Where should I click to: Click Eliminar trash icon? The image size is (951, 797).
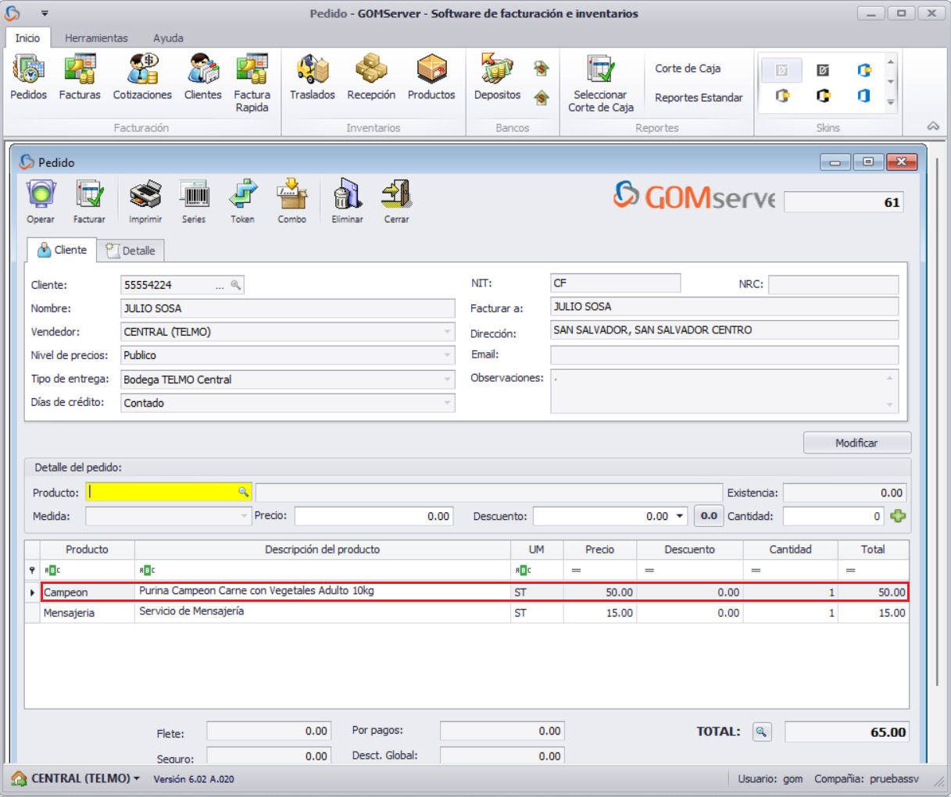(x=347, y=202)
